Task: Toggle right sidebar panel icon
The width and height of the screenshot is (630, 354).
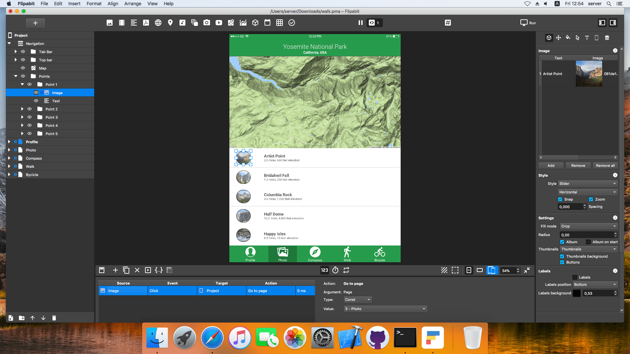Action: pyautogui.click(x=613, y=23)
